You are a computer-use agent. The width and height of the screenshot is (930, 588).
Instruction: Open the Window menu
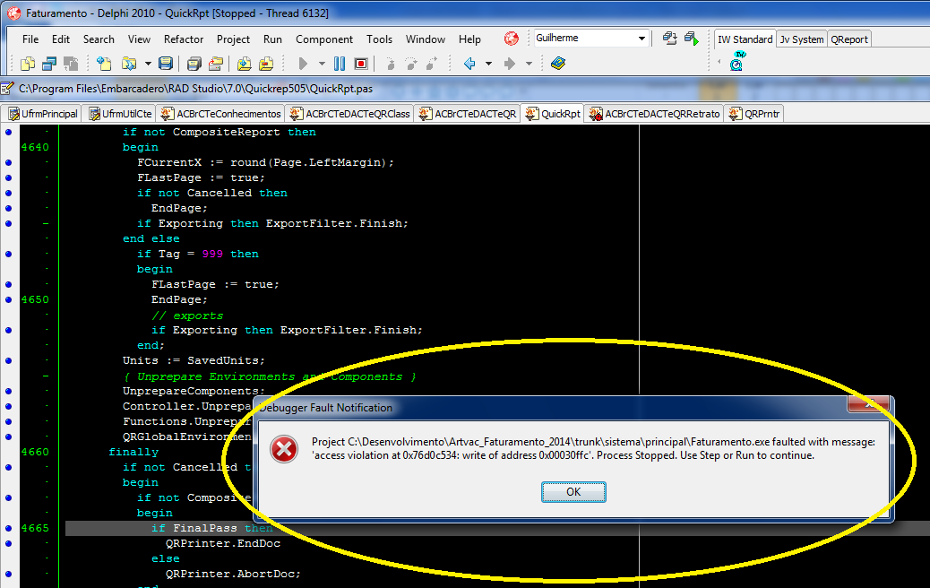[426, 39]
